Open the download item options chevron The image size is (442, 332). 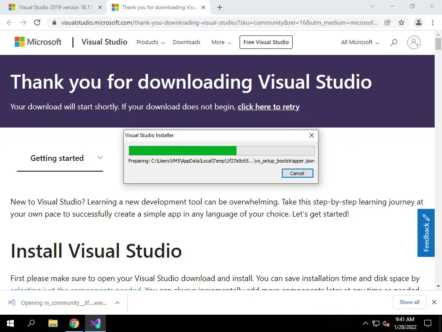point(117,303)
